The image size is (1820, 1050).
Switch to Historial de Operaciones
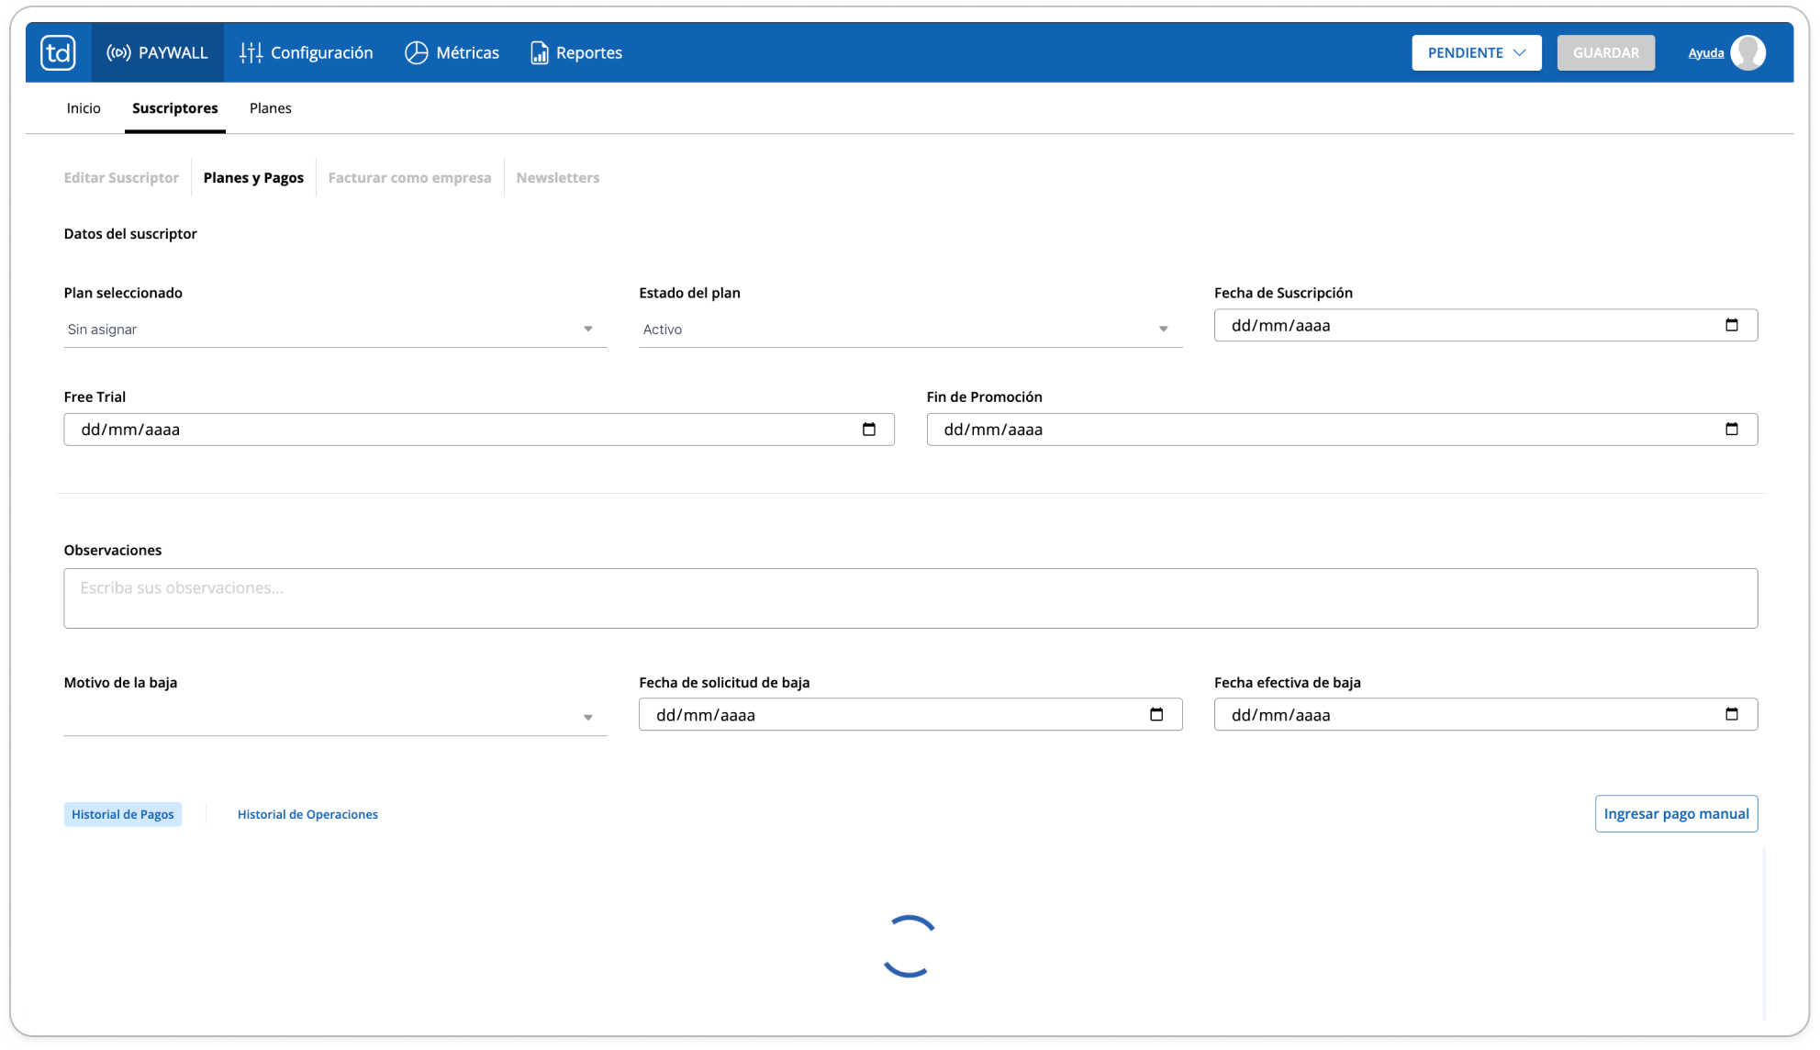(x=307, y=815)
